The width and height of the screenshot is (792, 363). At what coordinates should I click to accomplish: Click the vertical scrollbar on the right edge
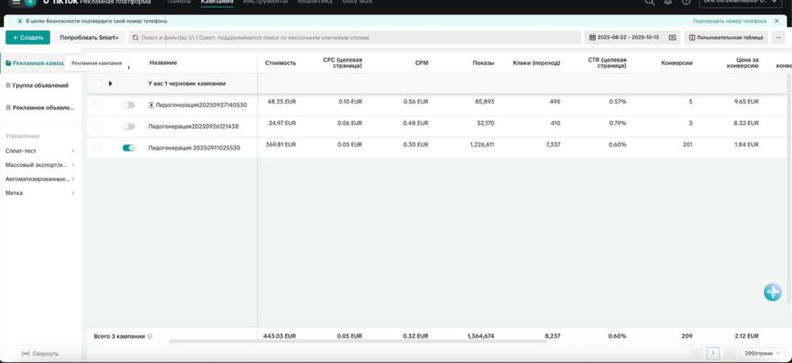[790, 187]
